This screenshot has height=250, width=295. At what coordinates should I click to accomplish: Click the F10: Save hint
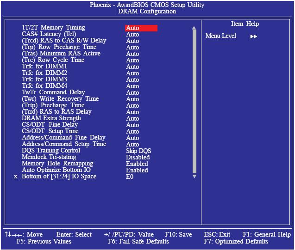(x=178, y=234)
